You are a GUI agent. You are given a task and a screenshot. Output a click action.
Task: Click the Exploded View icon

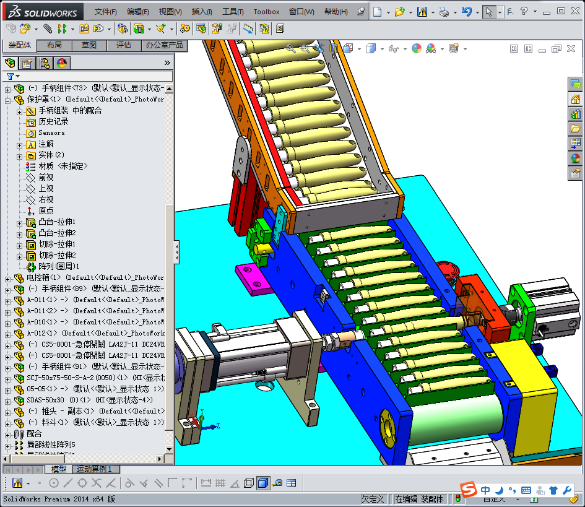pyautogui.click(x=217, y=28)
